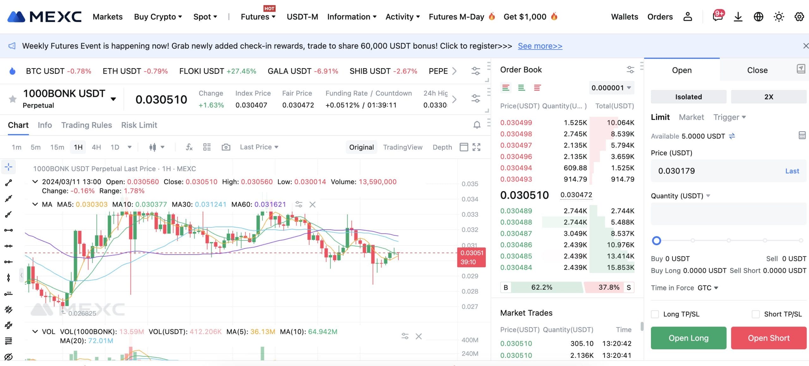Open the futures tutorial icon beside Close
The width and height of the screenshot is (809, 366).
pos(801,69)
